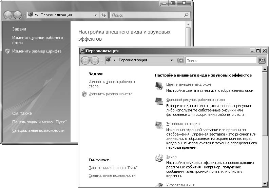
Task: Click Изменить значки рабочего стола in the rear window
Action: click(38, 40)
